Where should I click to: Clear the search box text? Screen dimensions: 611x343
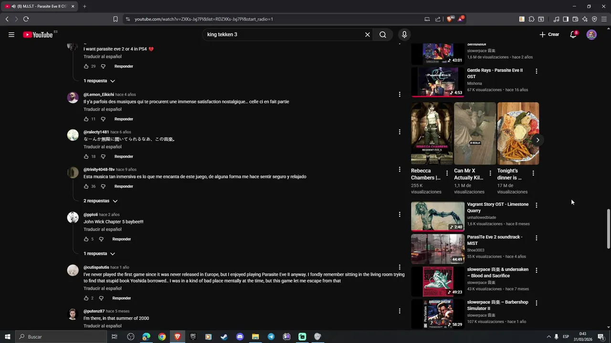pyautogui.click(x=368, y=34)
